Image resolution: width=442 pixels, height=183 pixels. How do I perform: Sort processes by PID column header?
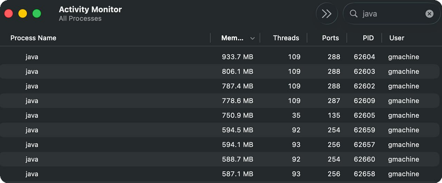click(x=368, y=38)
